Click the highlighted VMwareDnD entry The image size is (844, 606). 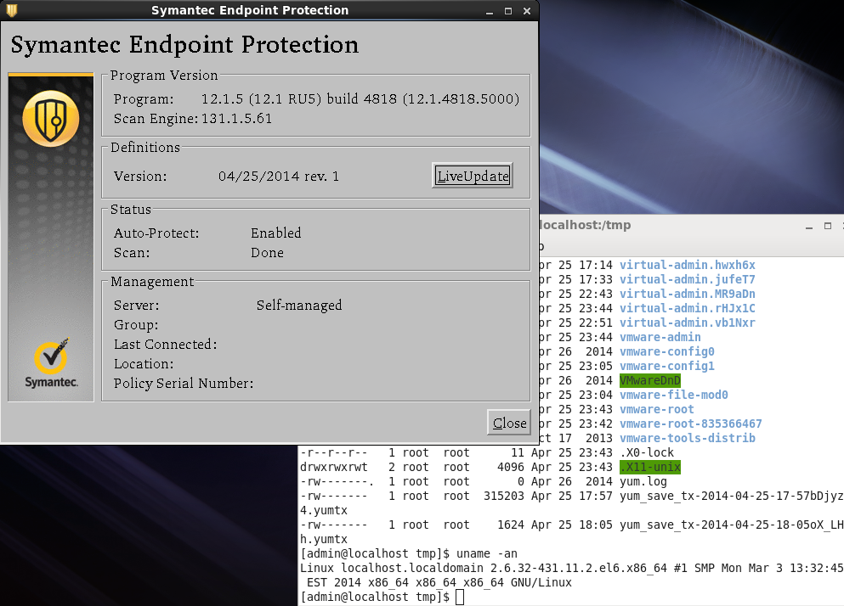tap(650, 380)
